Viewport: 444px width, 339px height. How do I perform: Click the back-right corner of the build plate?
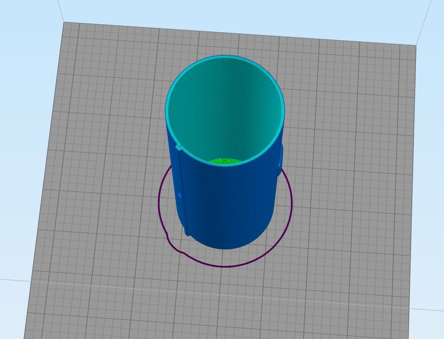(x=416, y=45)
